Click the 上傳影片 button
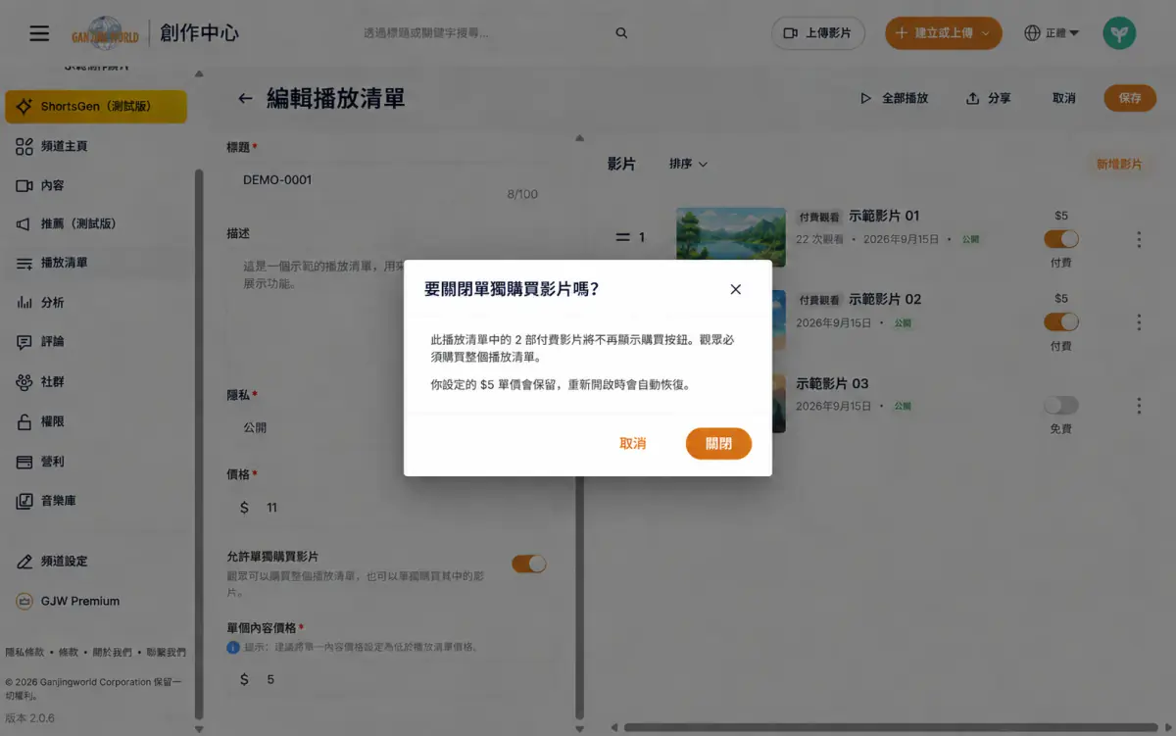 point(818,33)
